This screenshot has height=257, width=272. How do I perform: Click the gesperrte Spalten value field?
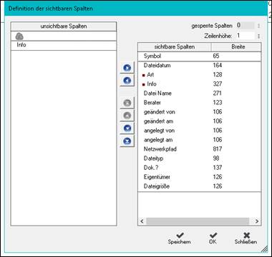[245, 26]
